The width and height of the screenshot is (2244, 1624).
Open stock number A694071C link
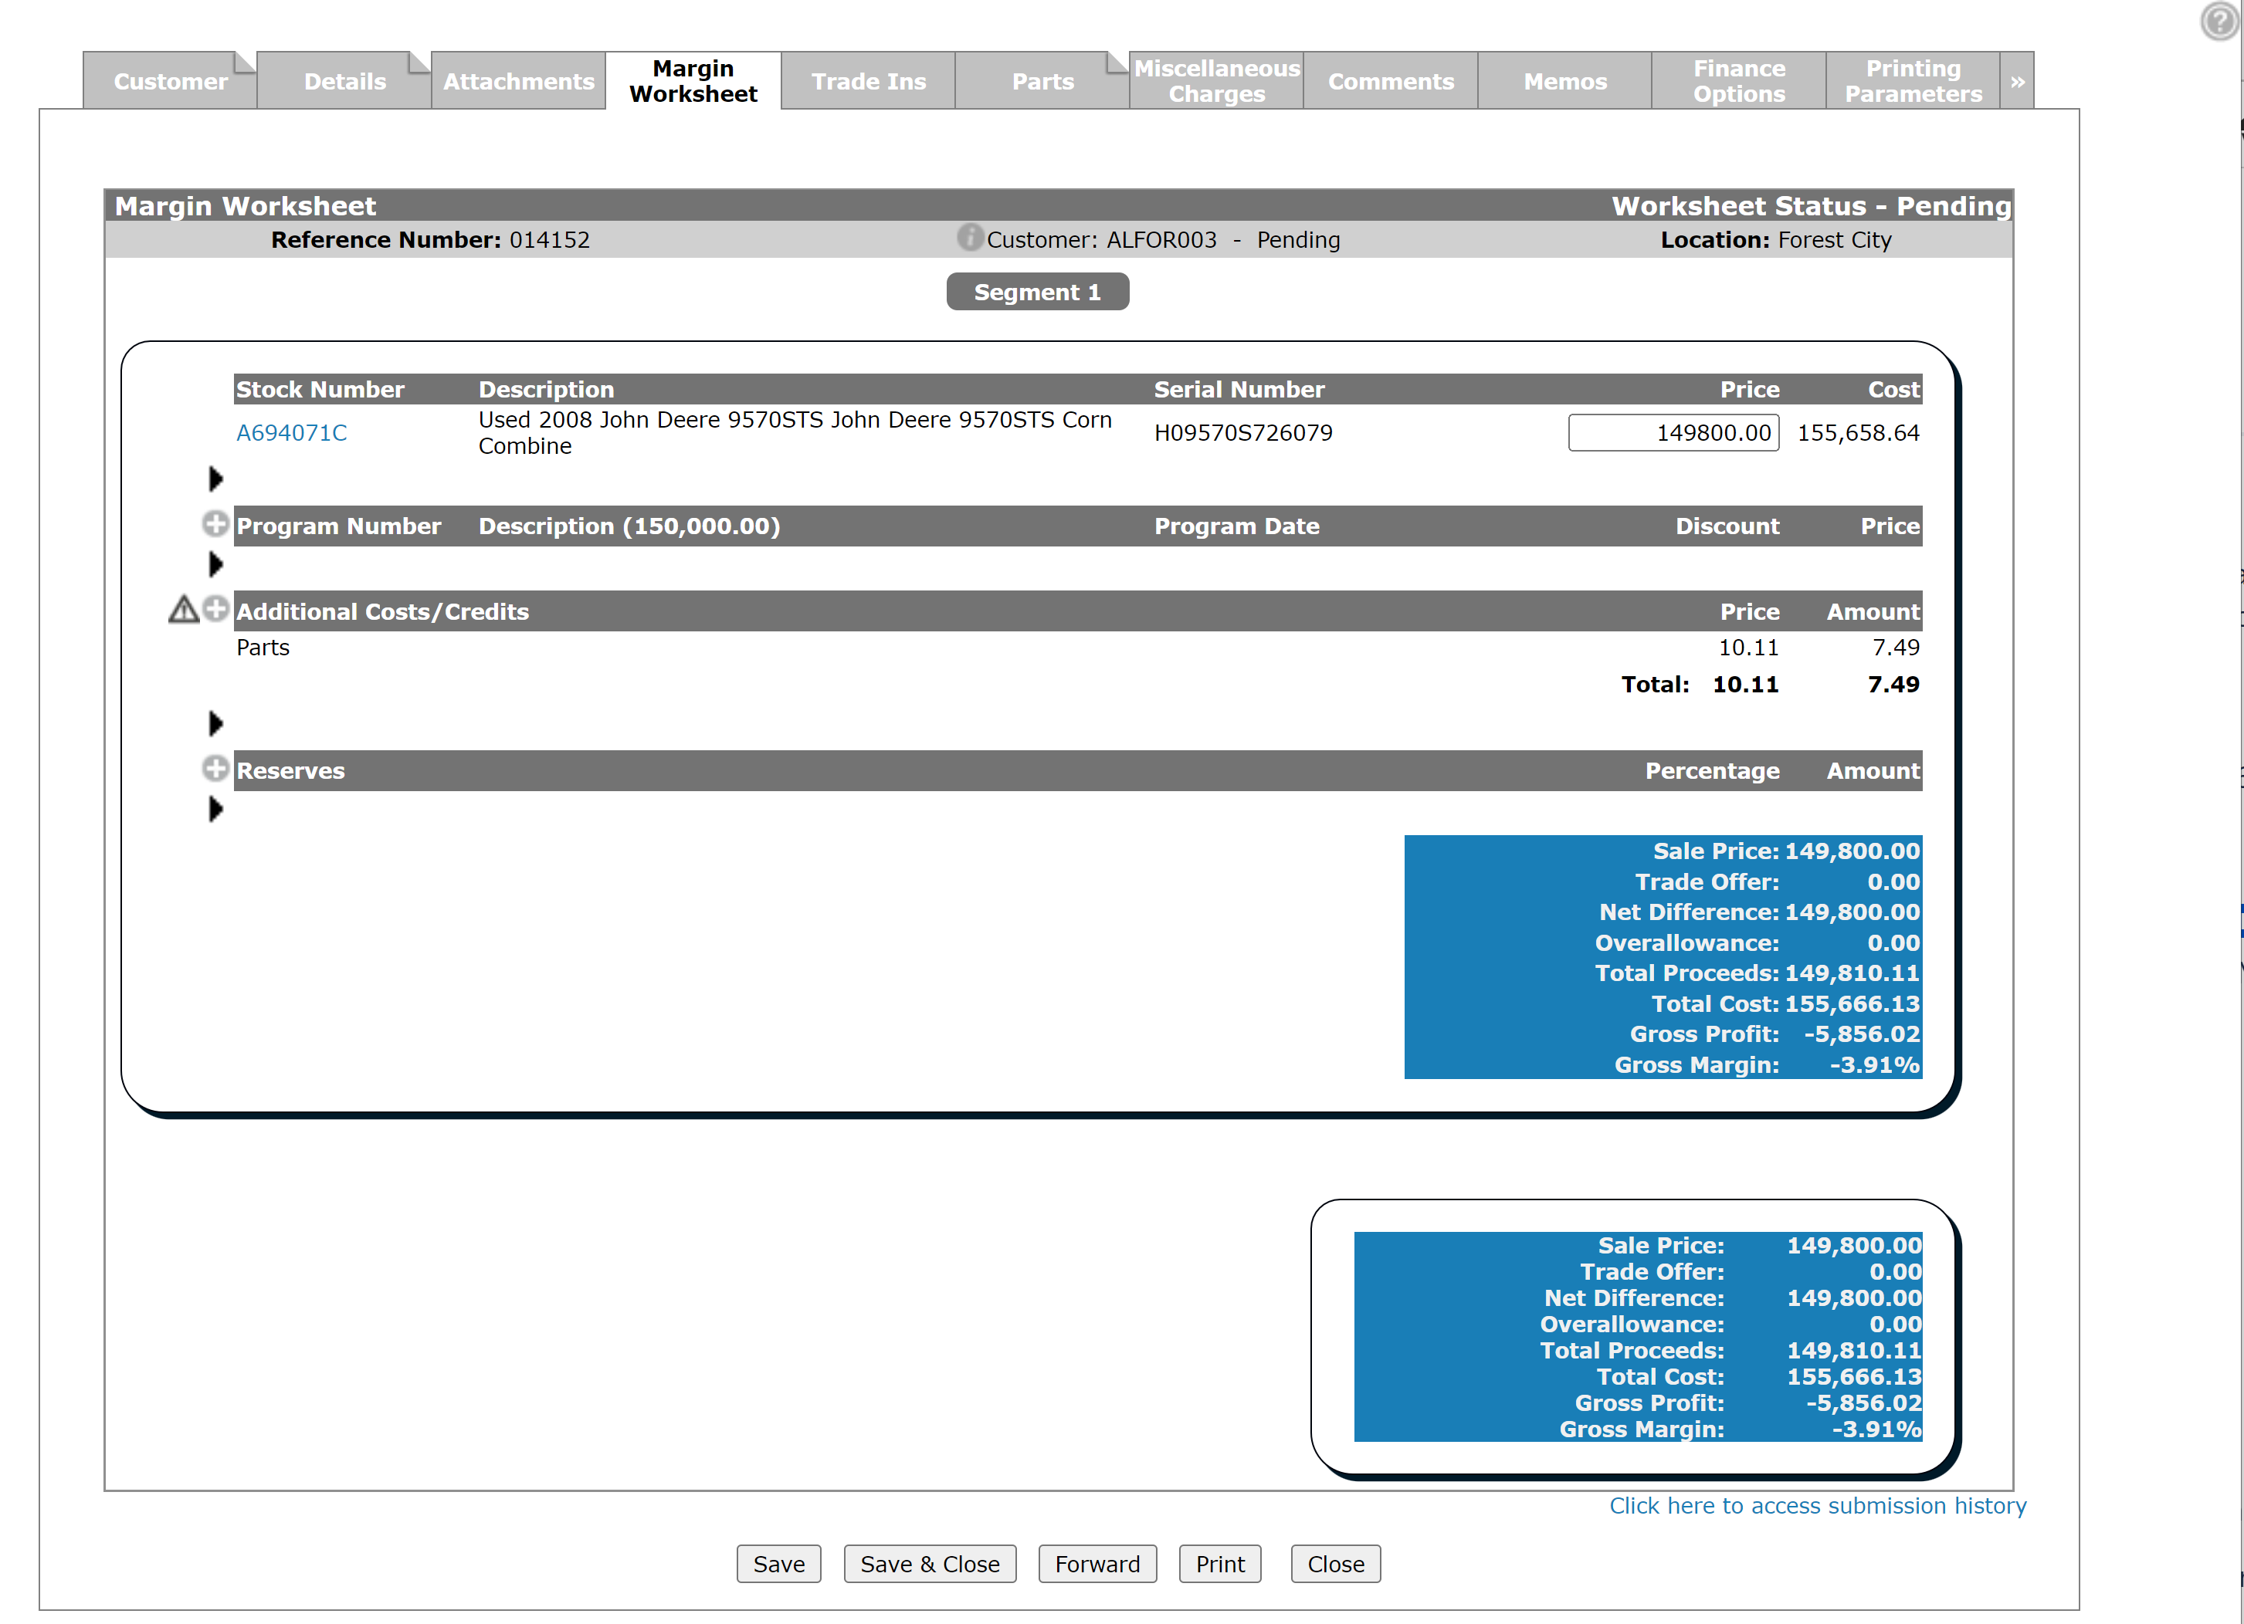pyautogui.click(x=291, y=433)
